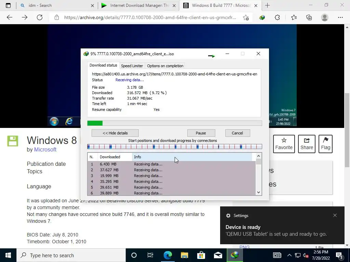Sort connections by Downloaded column
Image resolution: width=350 pixels, height=262 pixels.
coord(115,157)
